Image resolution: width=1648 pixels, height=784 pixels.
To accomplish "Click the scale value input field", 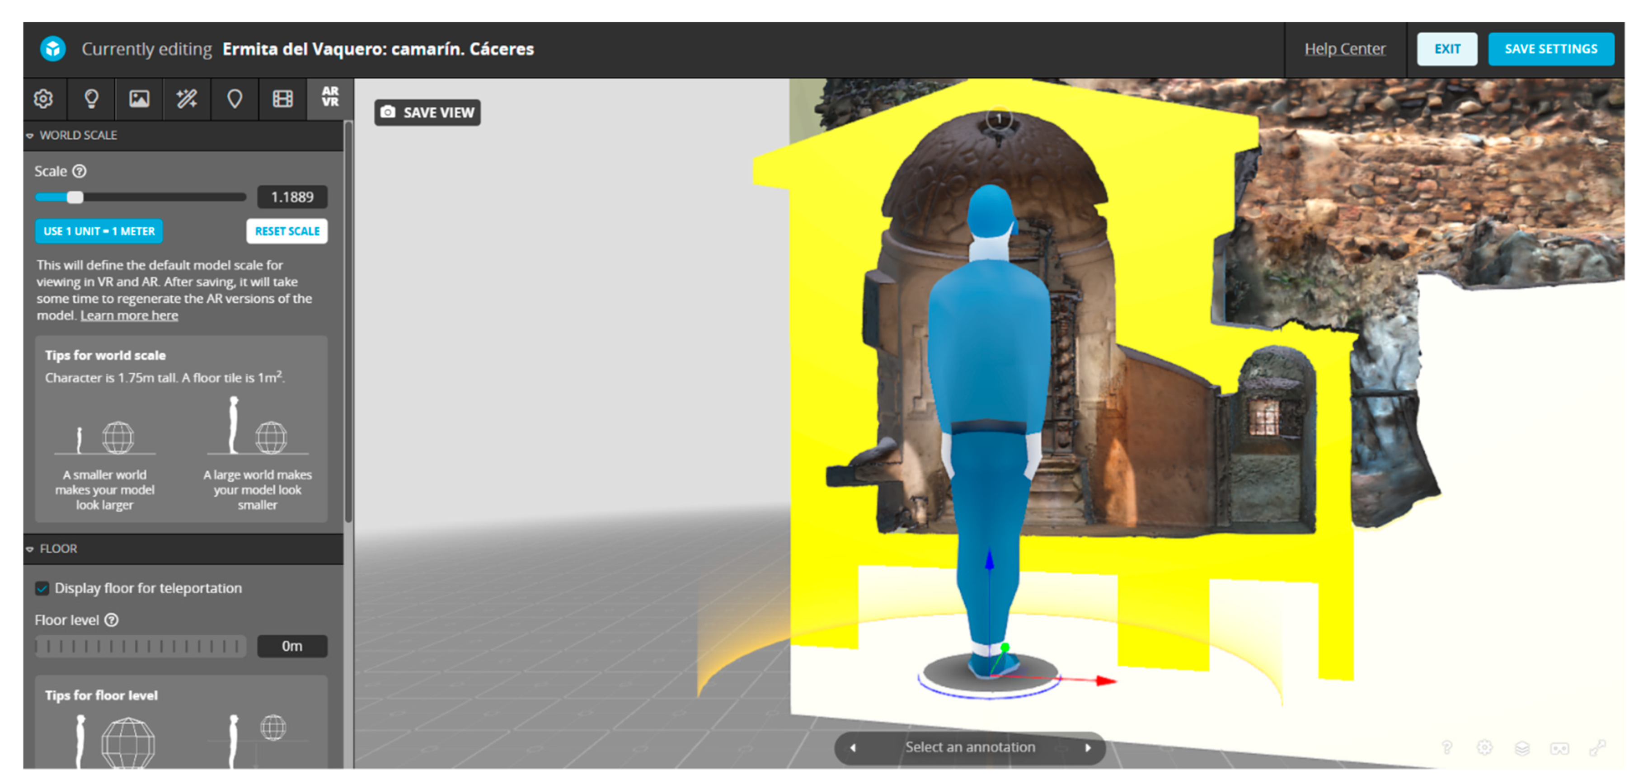I will (292, 197).
